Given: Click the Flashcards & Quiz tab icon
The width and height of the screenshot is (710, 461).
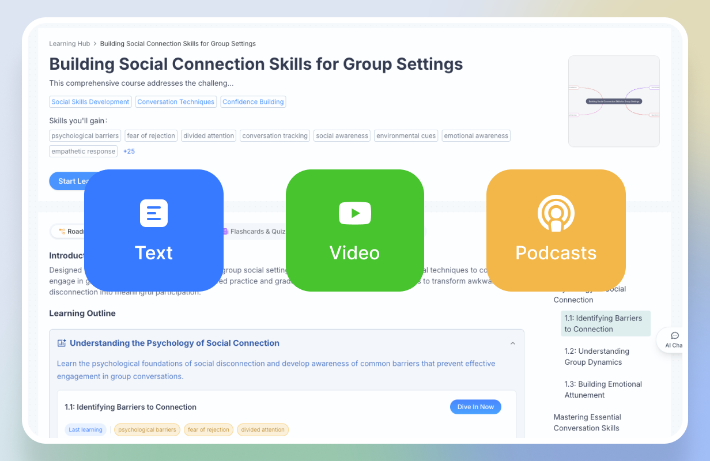Looking at the screenshot, I should [225, 232].
